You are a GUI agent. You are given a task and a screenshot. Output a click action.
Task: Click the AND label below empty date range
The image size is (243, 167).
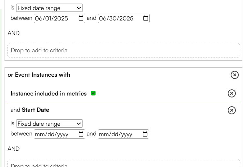14,149
